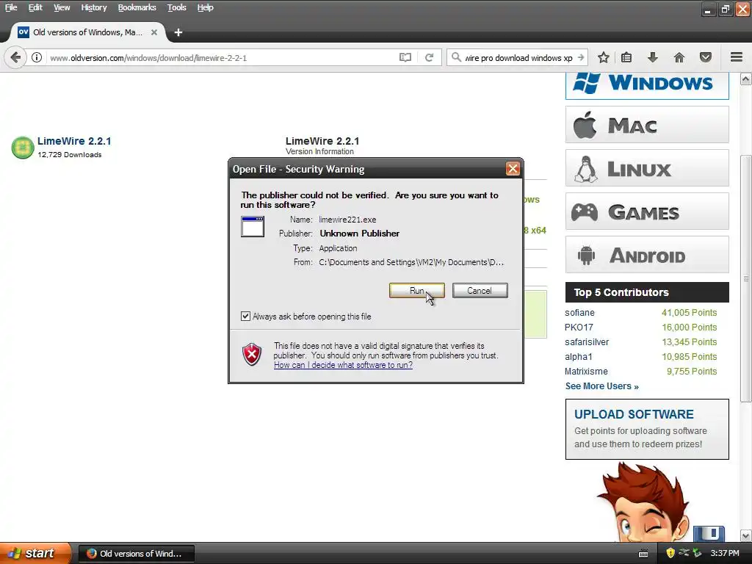The width and height of the screenshot is (752, 564).
Task: Click the magnifier icon in search box
Action: click(457, 57)
